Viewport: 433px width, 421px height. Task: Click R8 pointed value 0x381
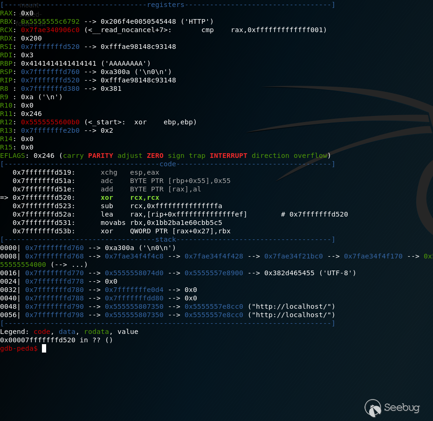(111, 88)
